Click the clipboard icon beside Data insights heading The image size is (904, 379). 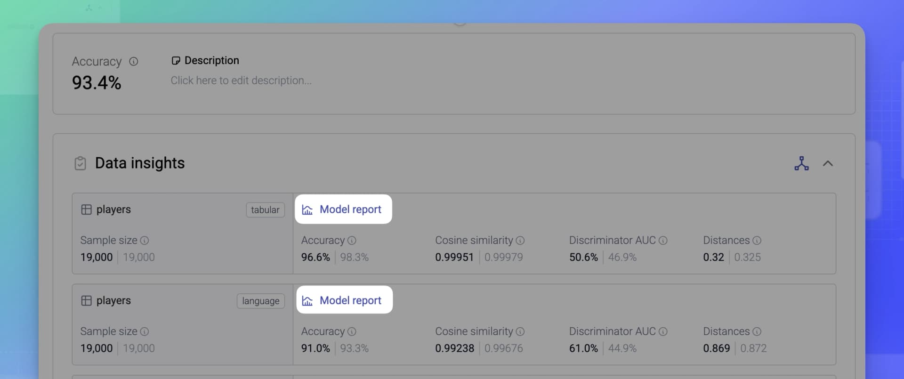(x=81, y=163)
